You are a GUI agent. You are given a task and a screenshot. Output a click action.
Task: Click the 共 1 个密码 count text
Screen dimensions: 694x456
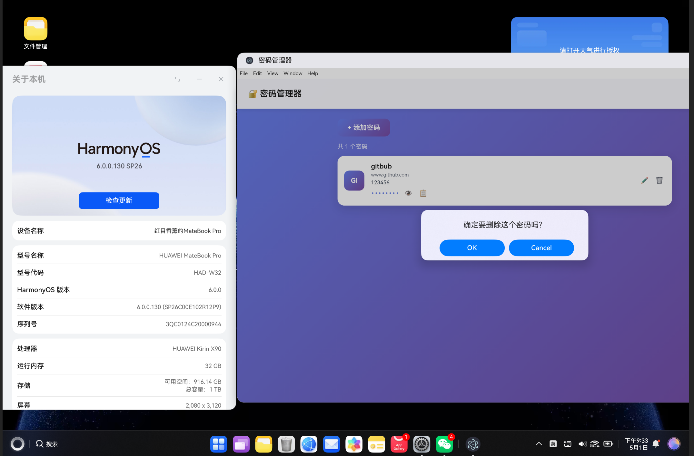352,146
